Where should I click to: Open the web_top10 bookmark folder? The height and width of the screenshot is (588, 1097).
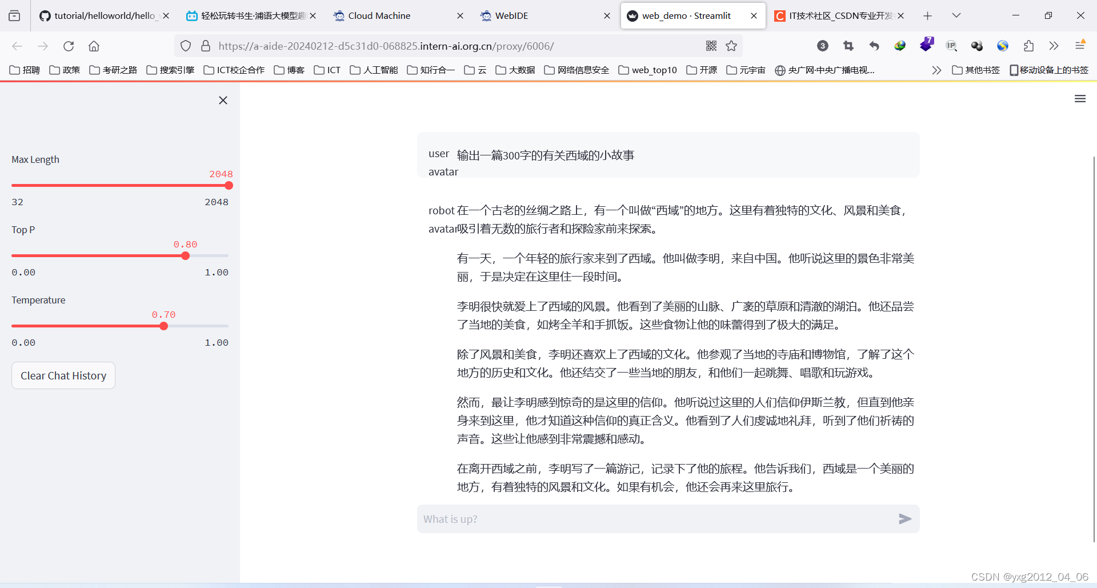click(x=647, y=70)
